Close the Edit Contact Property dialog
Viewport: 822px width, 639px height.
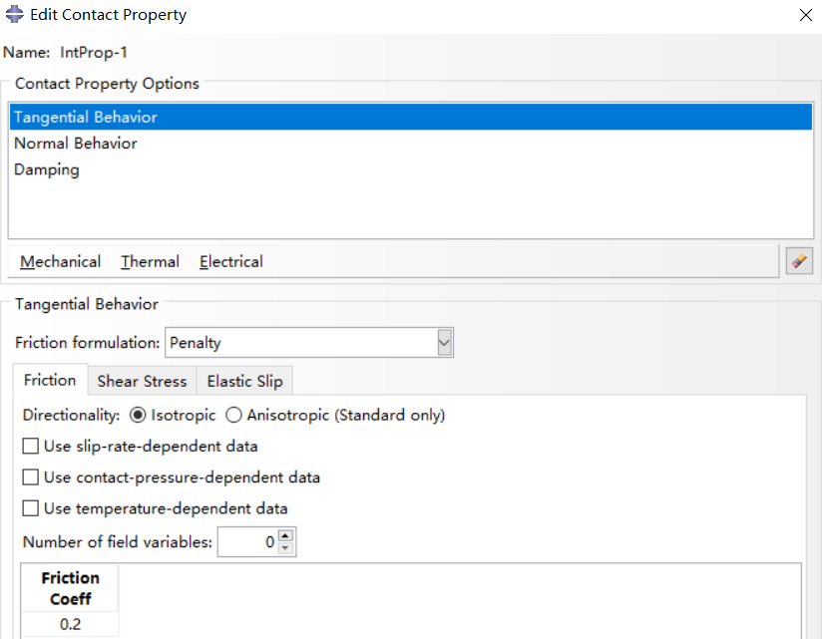[806, 15]
